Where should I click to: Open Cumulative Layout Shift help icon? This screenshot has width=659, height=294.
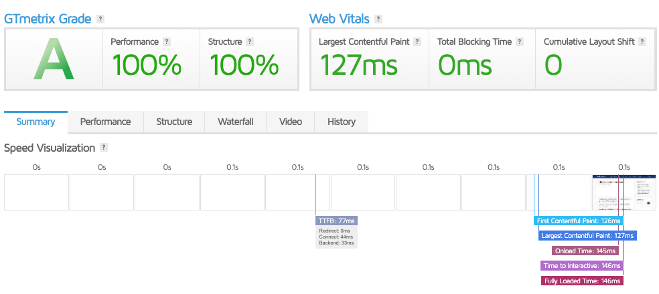click(642, 41)
